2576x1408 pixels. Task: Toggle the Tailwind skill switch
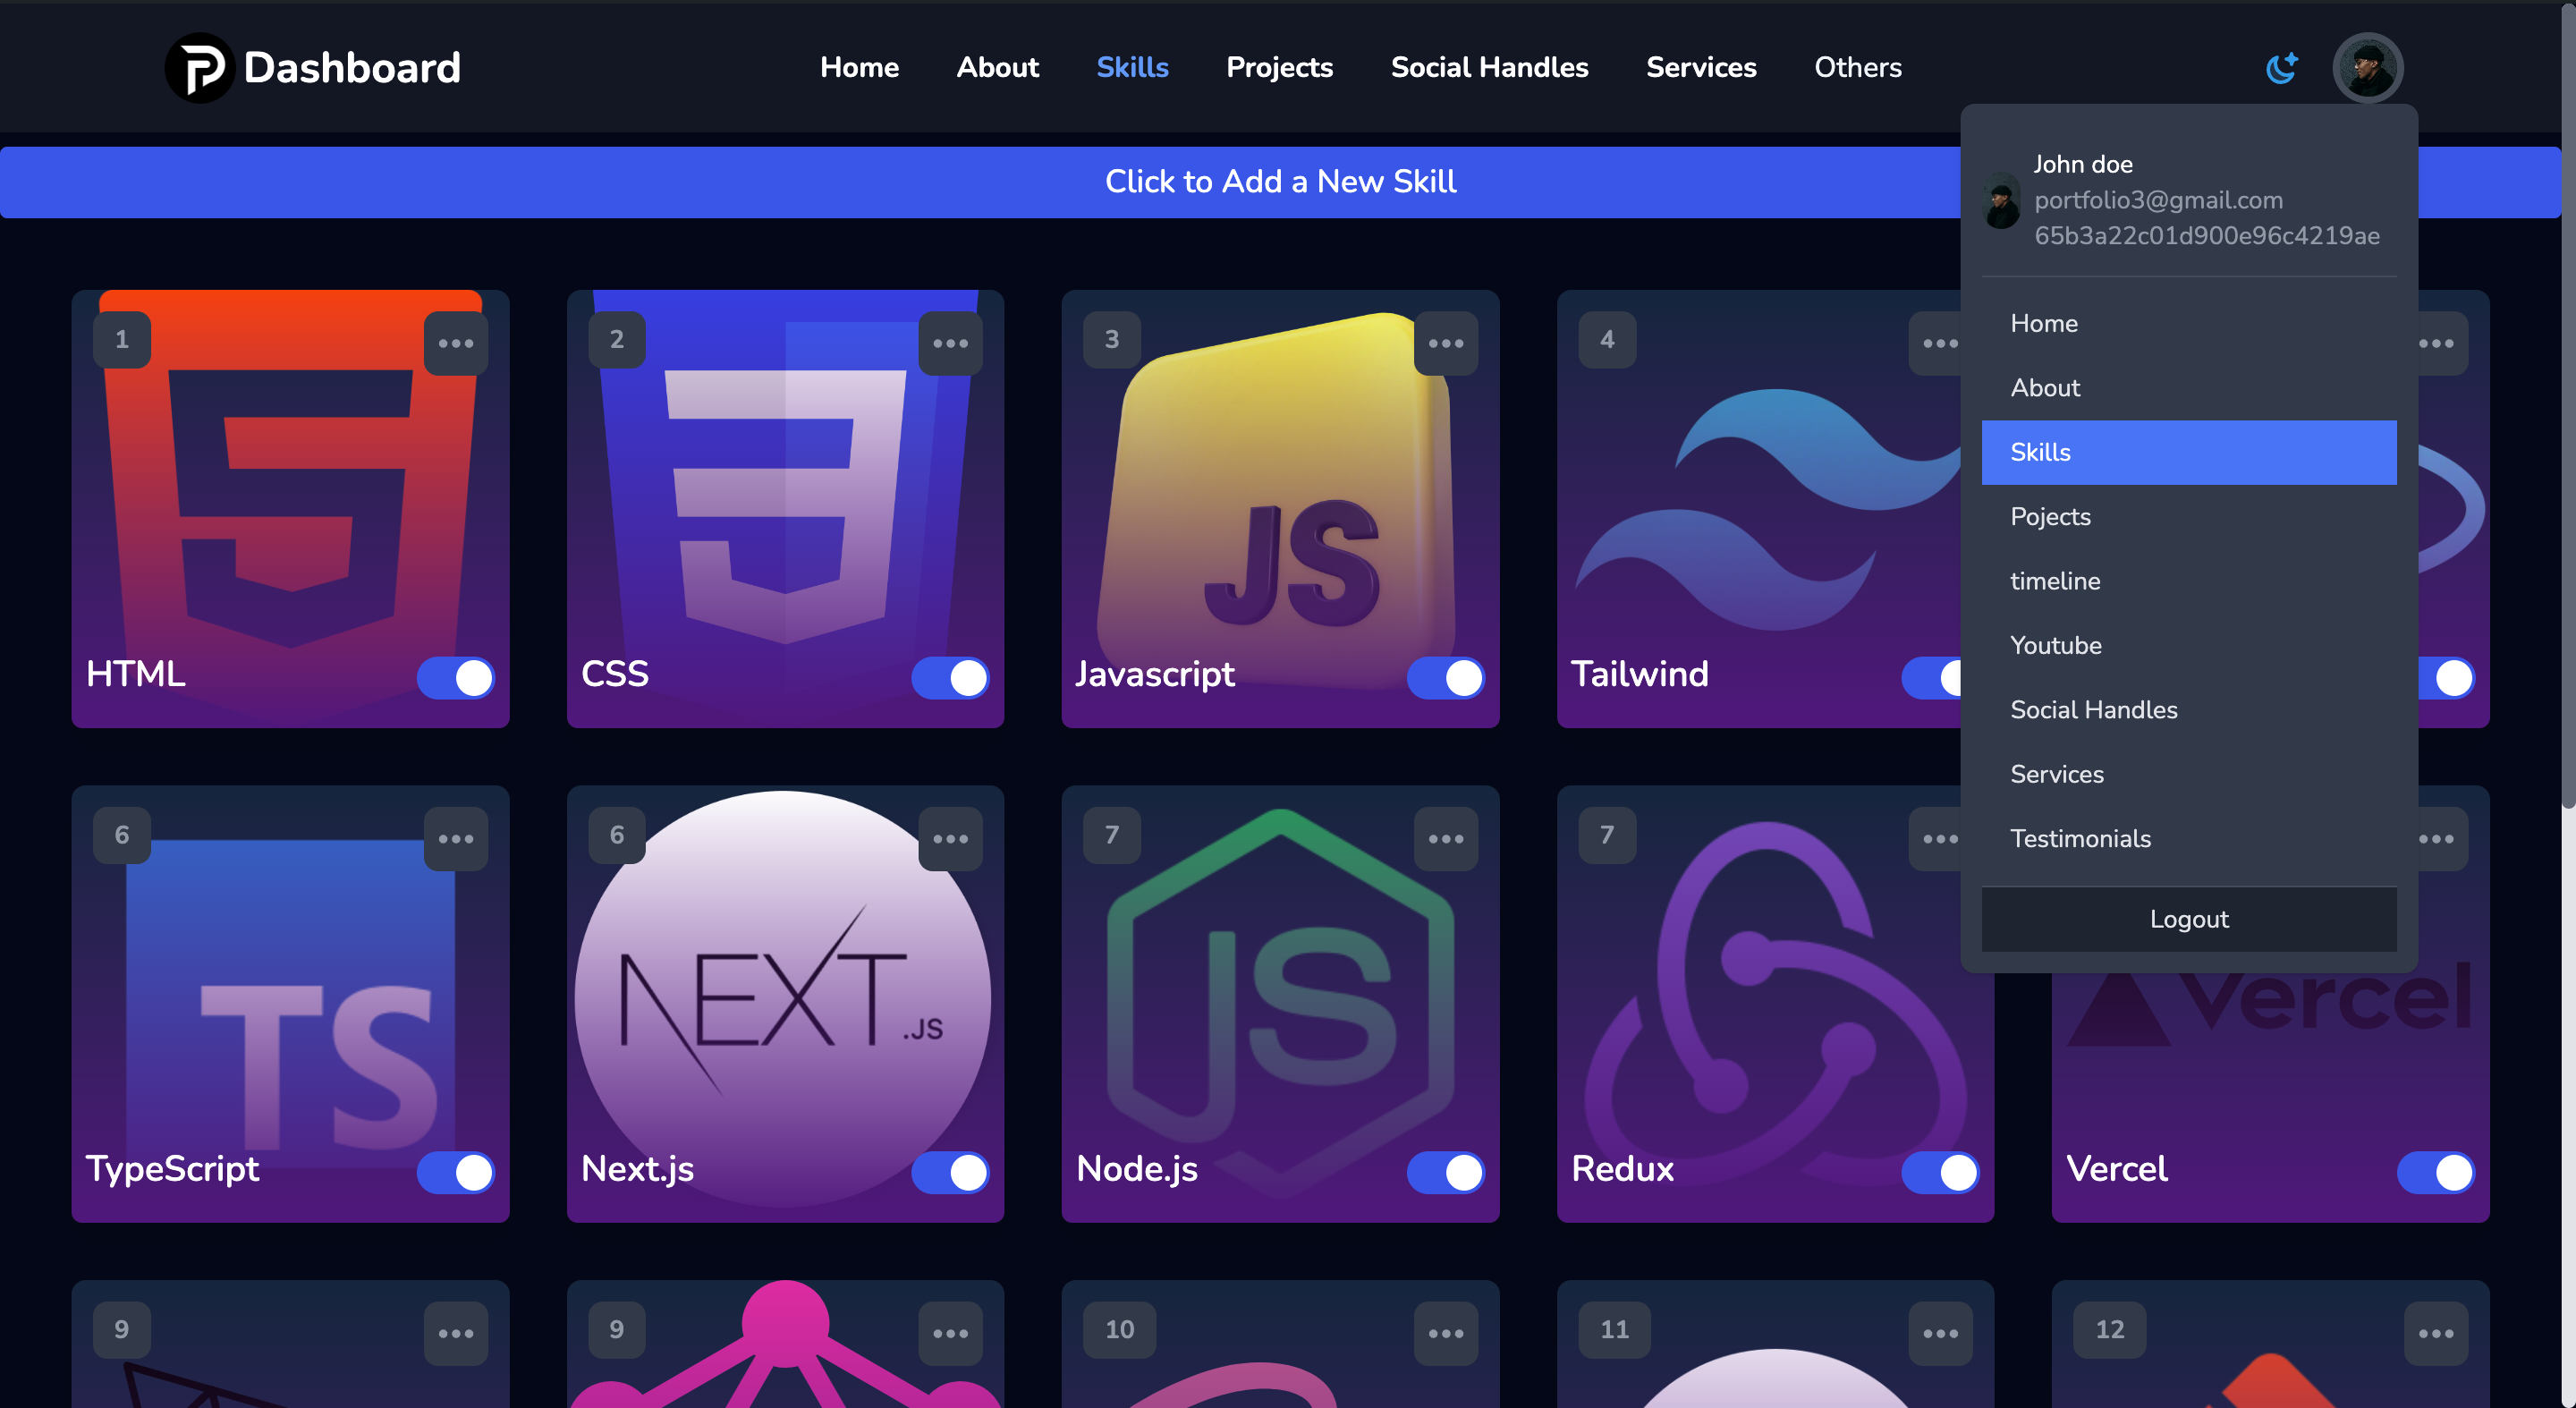click(x=1931, y=678)
